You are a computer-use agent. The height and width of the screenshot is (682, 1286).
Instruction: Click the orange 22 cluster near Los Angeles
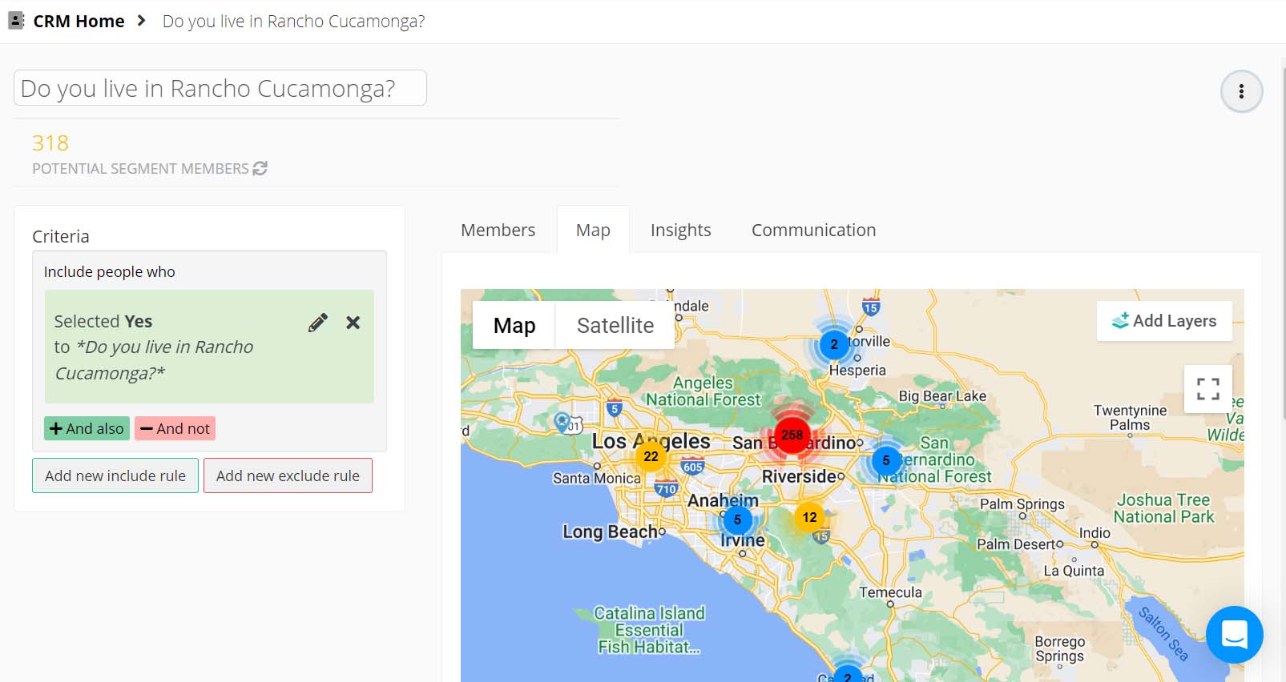click(x=651, y=456)
